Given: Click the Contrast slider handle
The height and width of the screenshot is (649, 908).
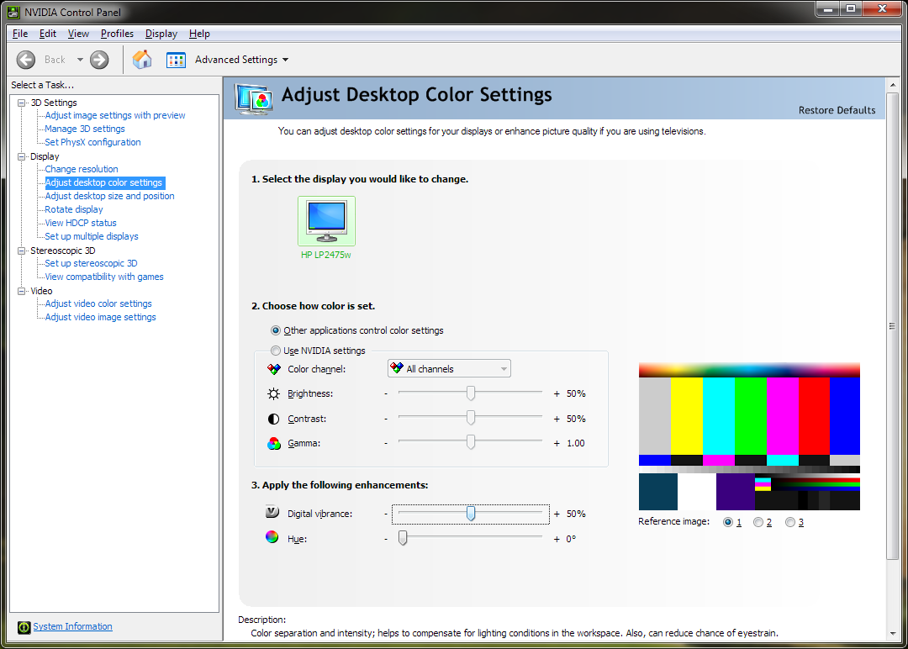Looking at the screenshot, I should 471,418.
